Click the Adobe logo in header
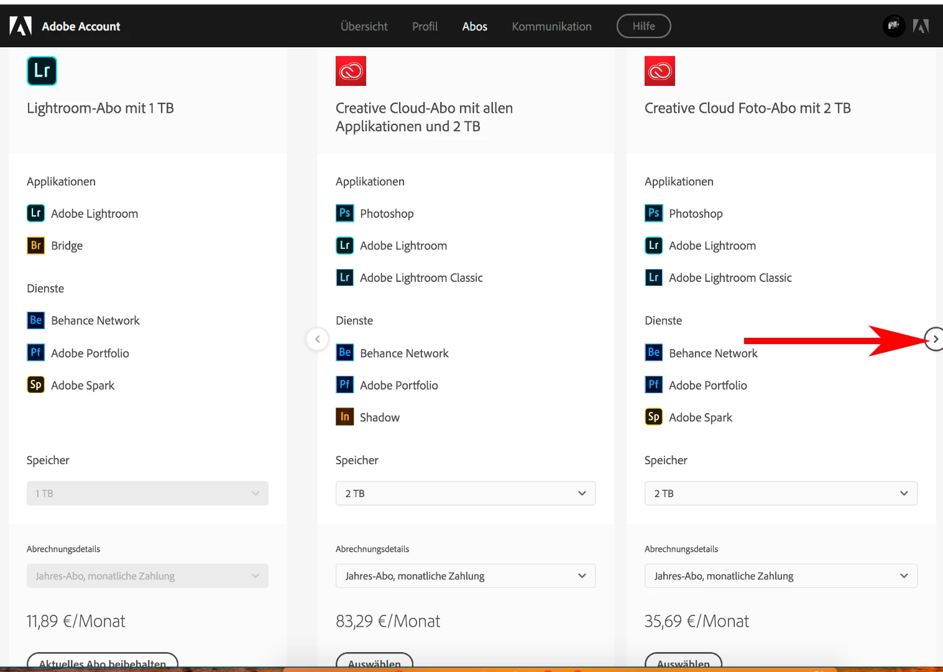943x672 pixels. [21, 26]
